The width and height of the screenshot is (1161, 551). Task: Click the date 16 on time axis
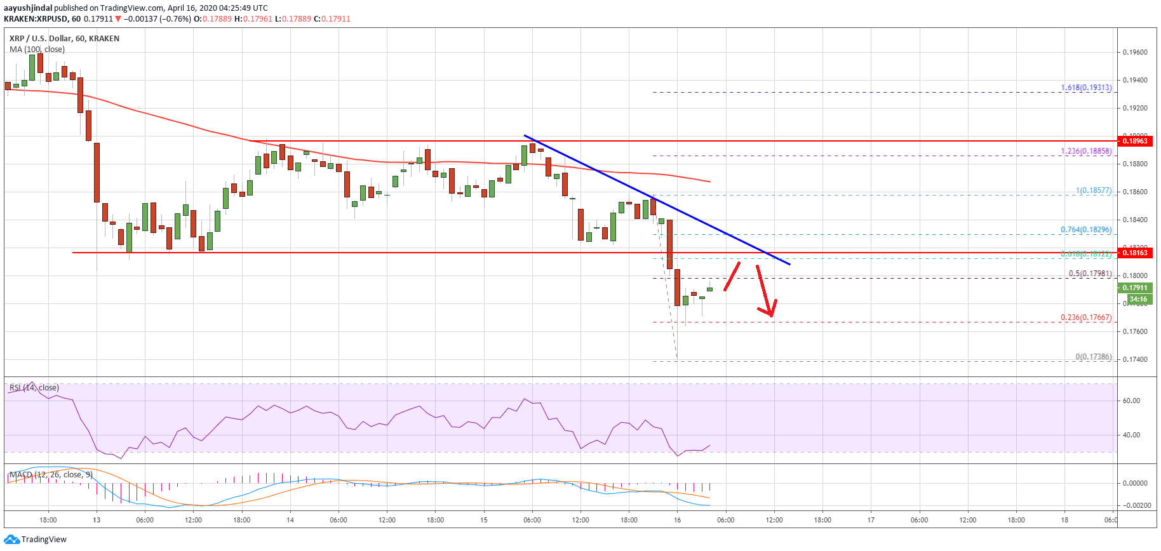pyautogui.click(x=678, y=520)
